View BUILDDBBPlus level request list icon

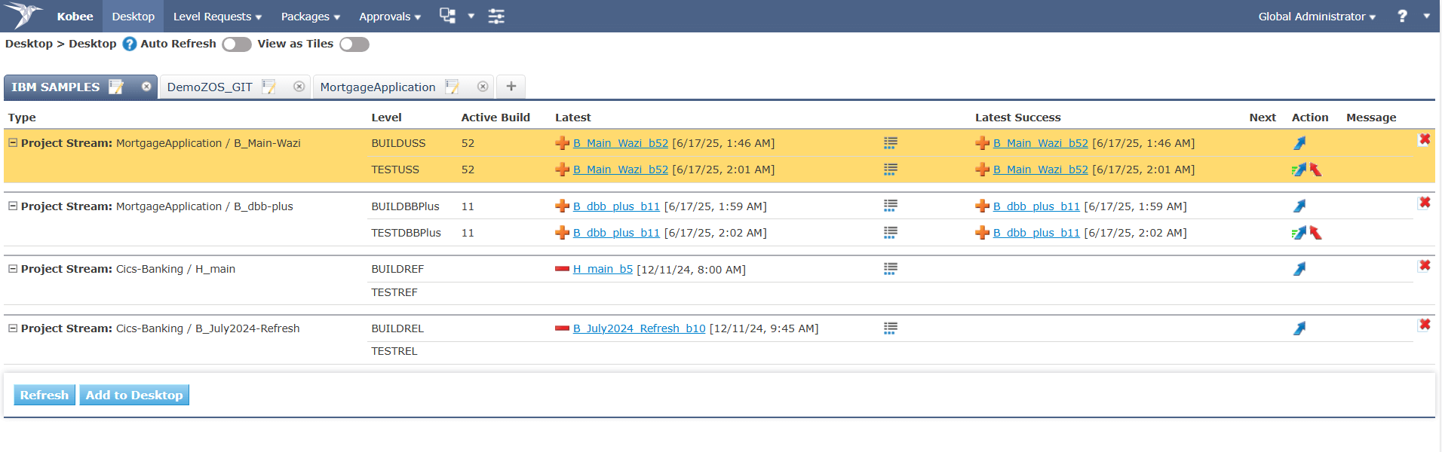891,206
